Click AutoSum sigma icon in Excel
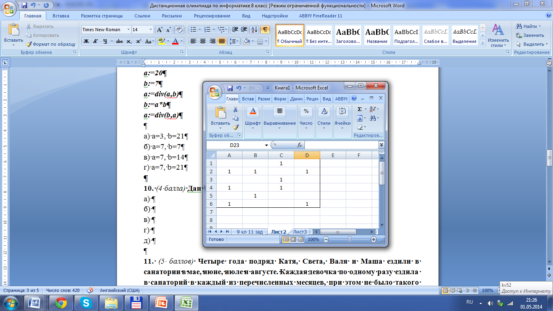Screen dimensions: 553x311 pos(359,109)
